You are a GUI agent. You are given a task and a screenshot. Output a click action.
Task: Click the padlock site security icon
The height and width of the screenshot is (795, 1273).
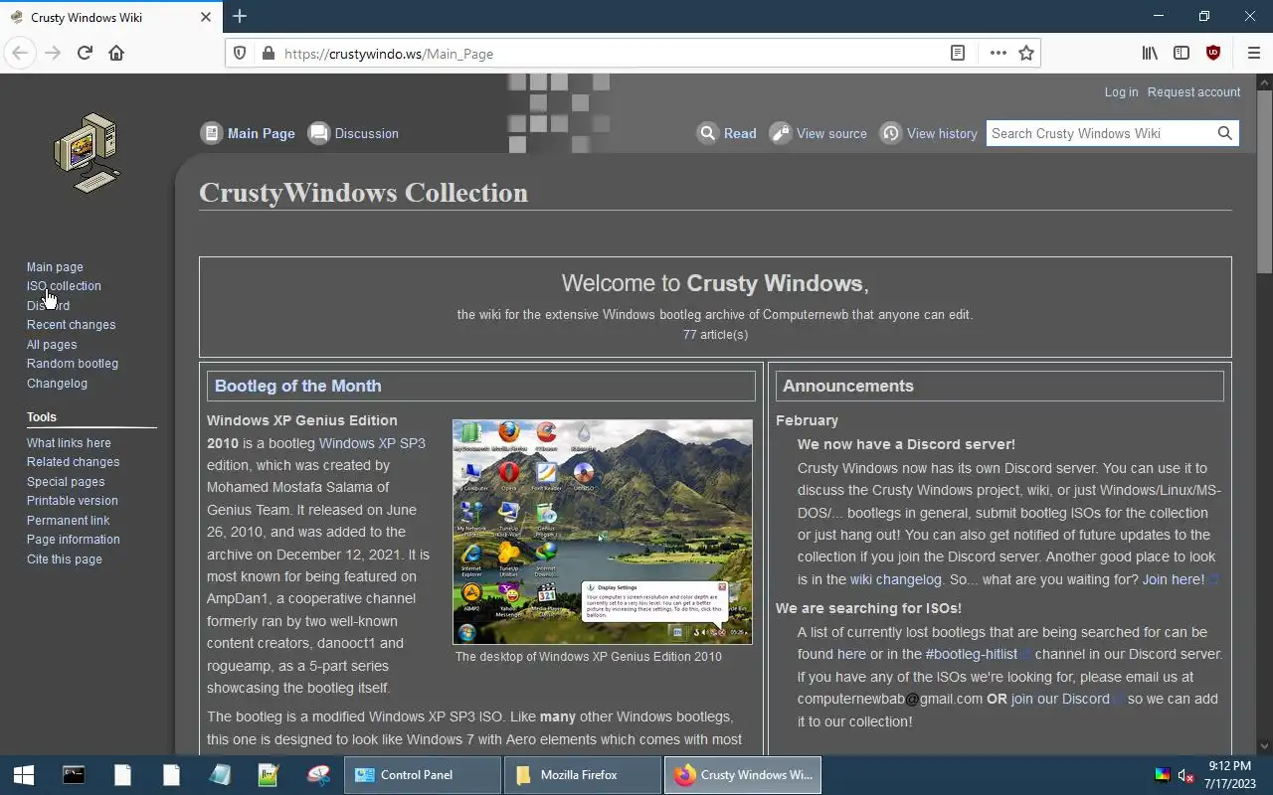[268, 53]
